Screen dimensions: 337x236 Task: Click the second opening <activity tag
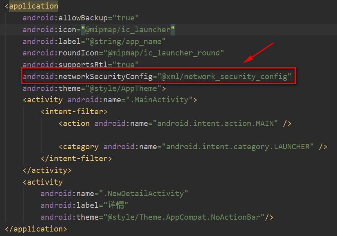click(43, 182)
